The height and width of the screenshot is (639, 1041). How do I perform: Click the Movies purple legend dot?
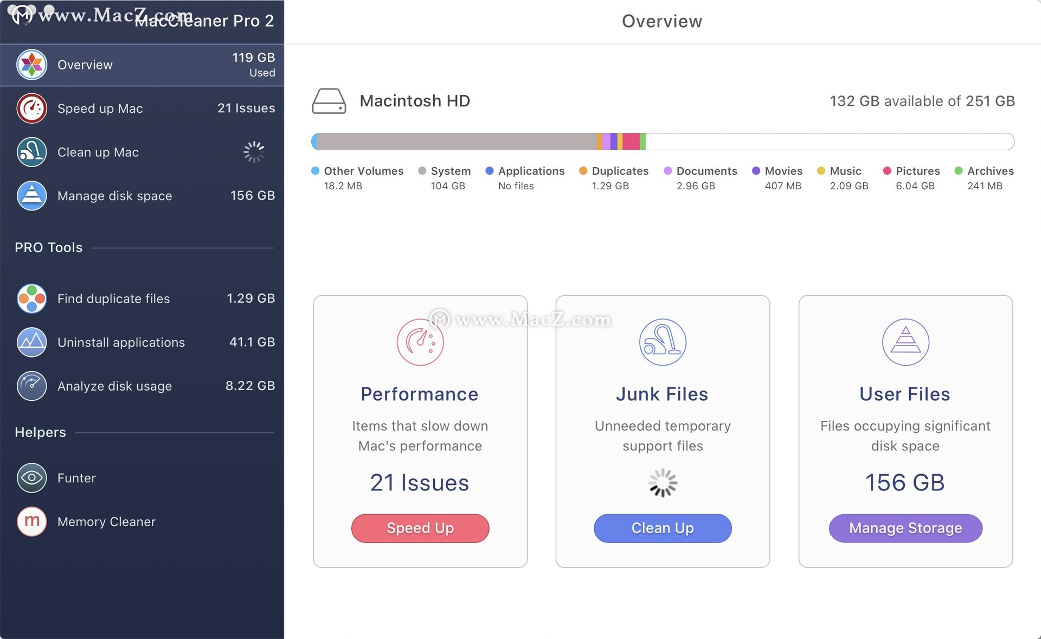[x=756, y=170]
